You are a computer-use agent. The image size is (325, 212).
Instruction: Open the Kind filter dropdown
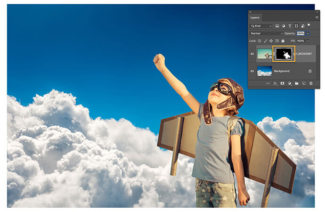(x=261, y=26)
